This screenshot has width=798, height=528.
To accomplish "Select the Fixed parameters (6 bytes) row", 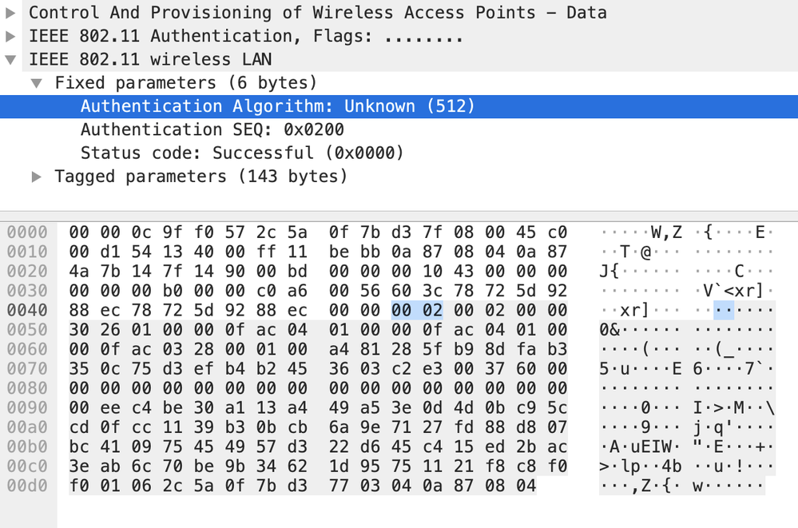I will point(186,83).
